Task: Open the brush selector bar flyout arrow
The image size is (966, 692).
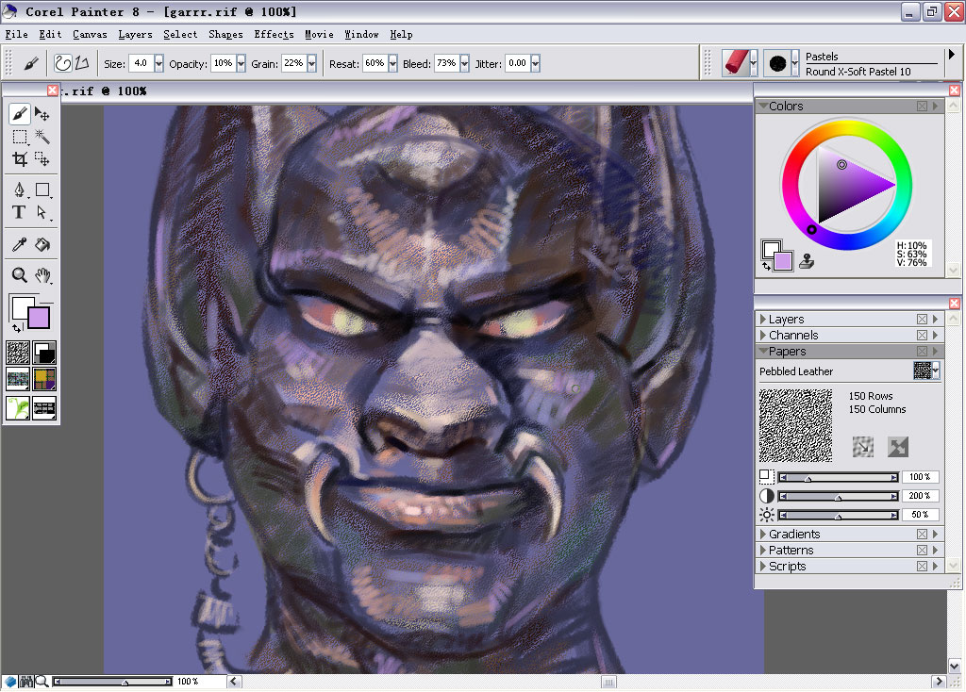Action: [x=952, y=55]
